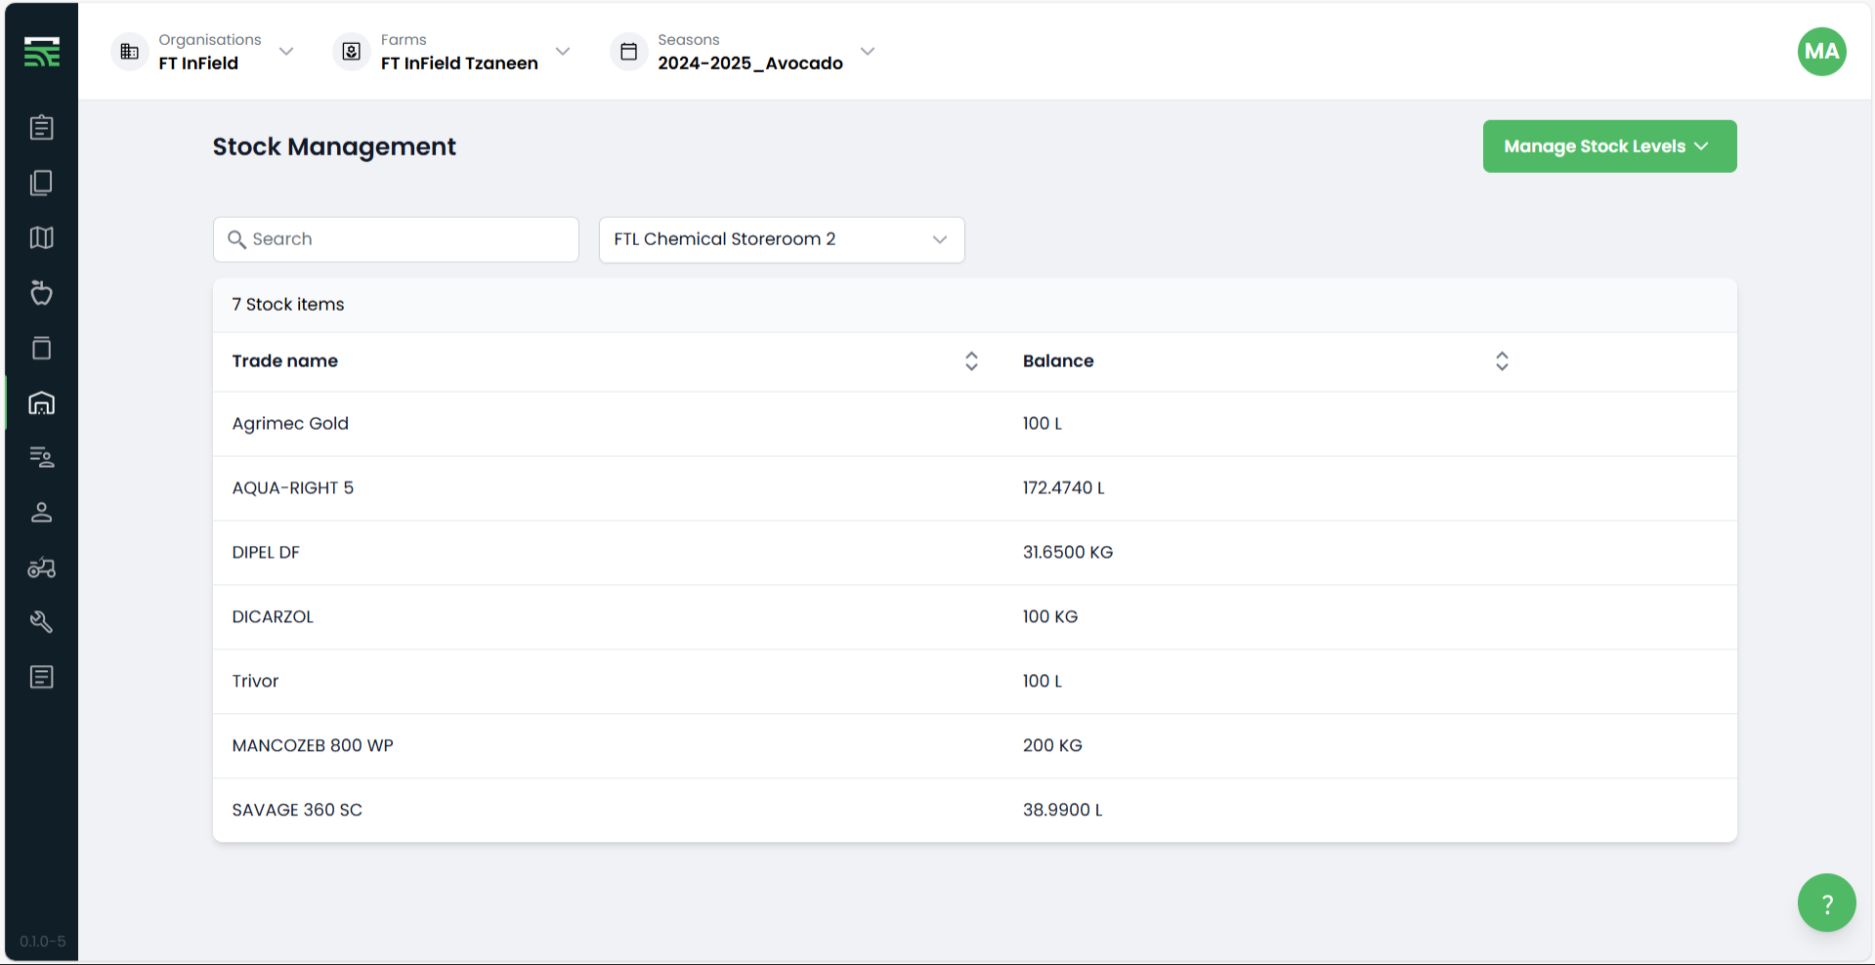
Task: Click the green app logo in sidebar
Action: tap(42, 52)
